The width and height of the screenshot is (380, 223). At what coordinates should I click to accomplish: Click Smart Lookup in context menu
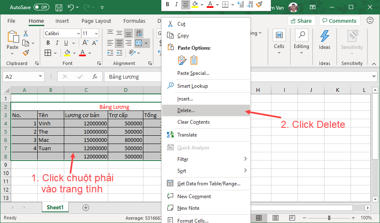[x=206, y=86]
